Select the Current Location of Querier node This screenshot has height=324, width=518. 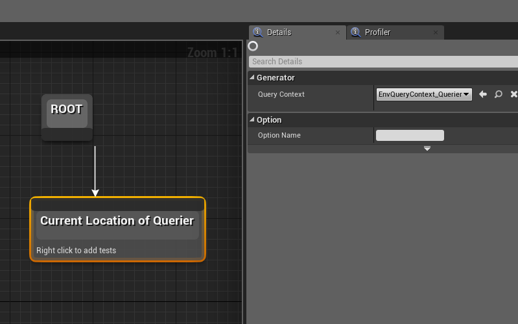pyautogui.click(x=117, y=229)
